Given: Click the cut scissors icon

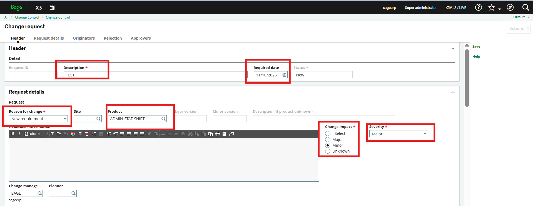Looking at the screenshot, I should 190,134.
